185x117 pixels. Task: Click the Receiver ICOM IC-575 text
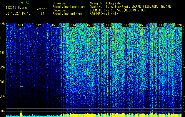pos(118,10)
